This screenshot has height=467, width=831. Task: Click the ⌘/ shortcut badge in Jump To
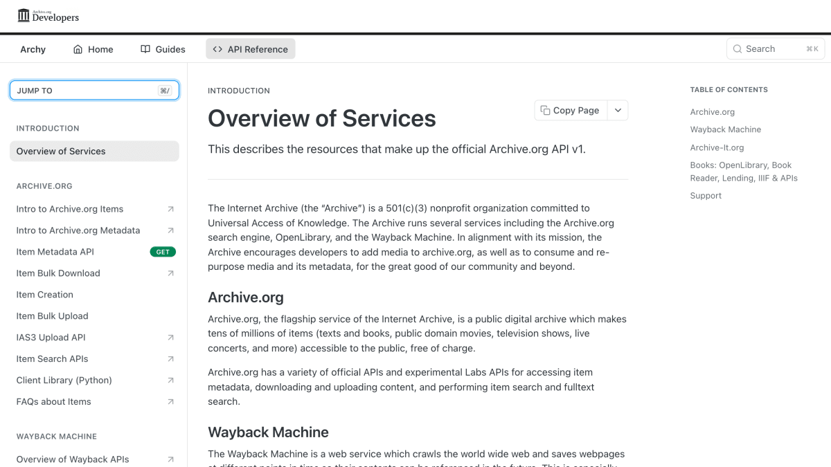coord(165,91)
